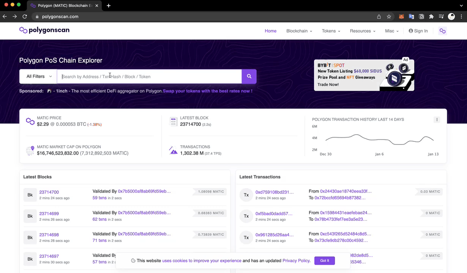The image size is (467, 273).
Task: Expand the Tokens menu
Action: click(331, 31)
